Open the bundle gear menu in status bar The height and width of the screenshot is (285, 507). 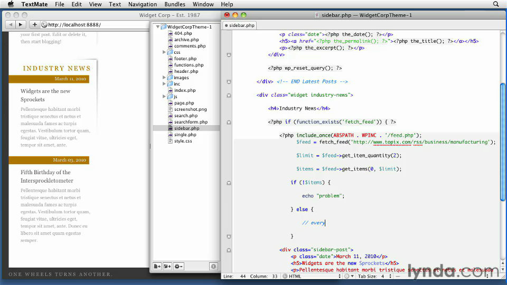click(x=349, y=276)
